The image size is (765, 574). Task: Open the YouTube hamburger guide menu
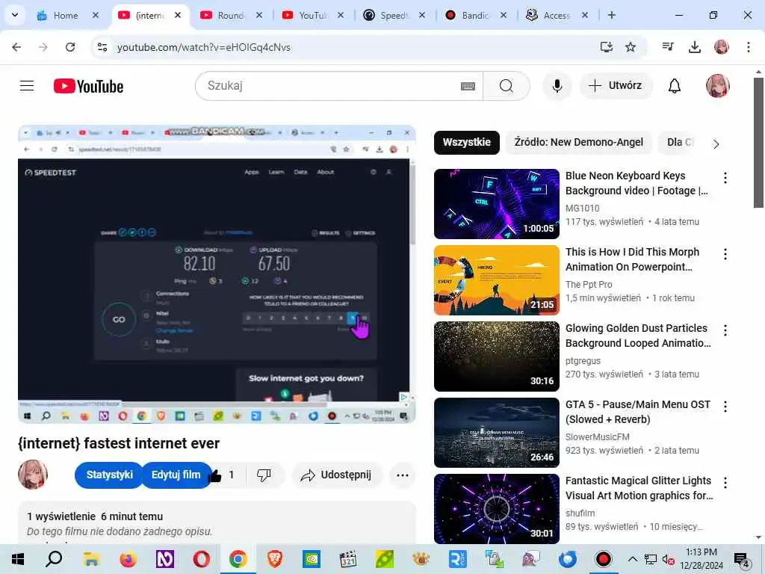(x=27, y=86)
